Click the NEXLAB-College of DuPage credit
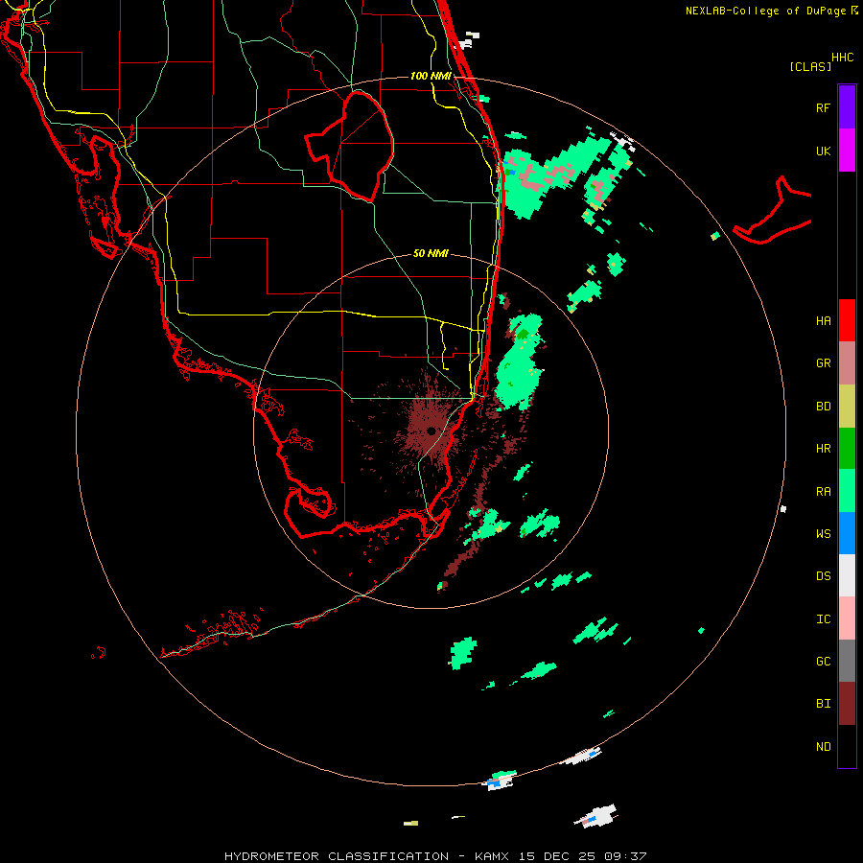The image size is (863, 863). tap(772, 11)
